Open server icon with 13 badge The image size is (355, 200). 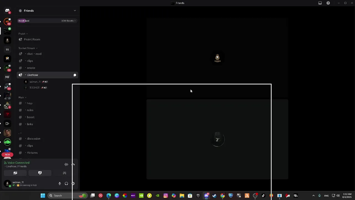(7, 21)
